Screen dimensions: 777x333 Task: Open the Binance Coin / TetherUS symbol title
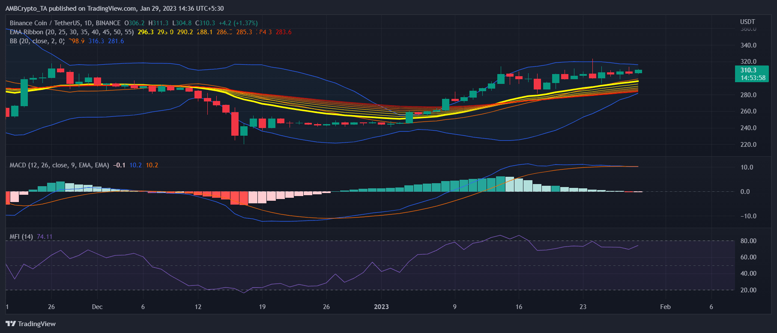point(65,23)
